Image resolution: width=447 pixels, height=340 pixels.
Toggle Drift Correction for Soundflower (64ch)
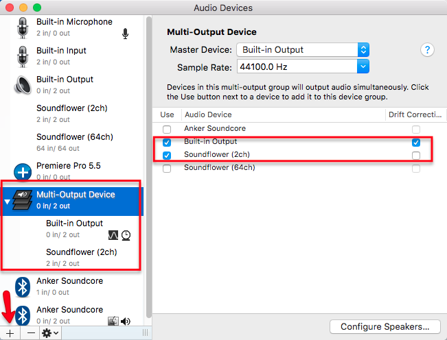click(416, 169)
